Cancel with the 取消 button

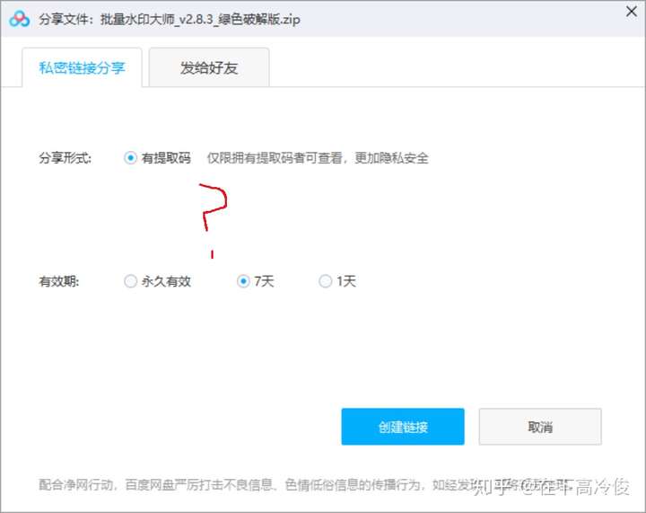tap(540, 427)
